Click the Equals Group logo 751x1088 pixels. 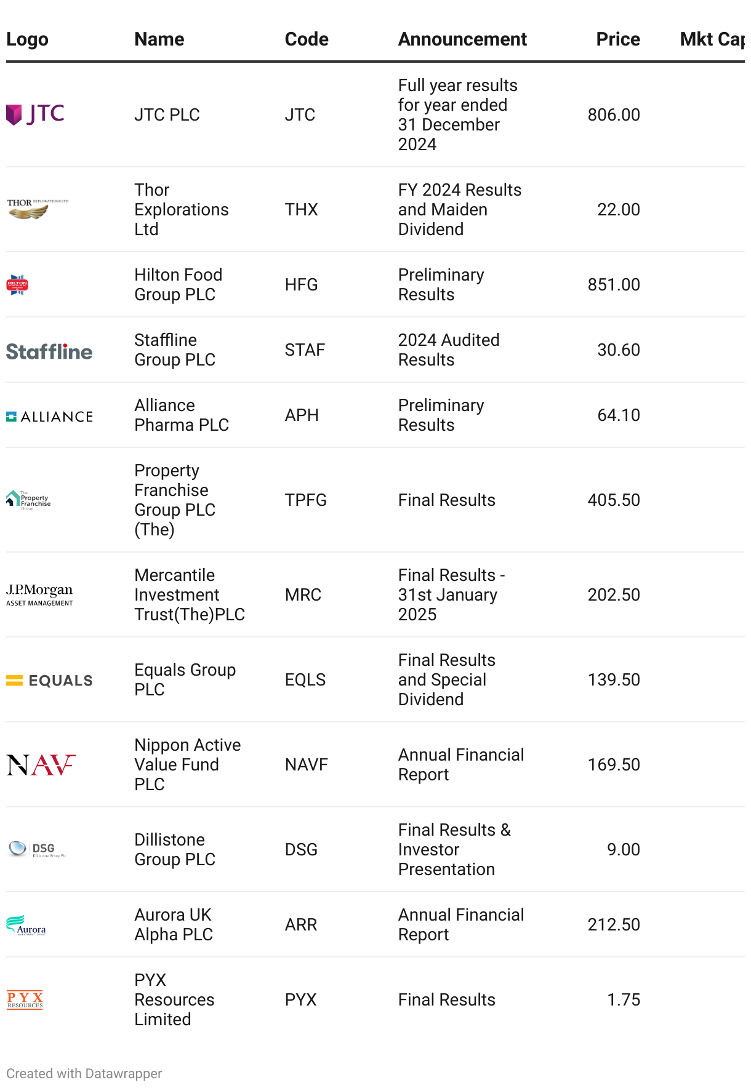[x=49, y=680]
